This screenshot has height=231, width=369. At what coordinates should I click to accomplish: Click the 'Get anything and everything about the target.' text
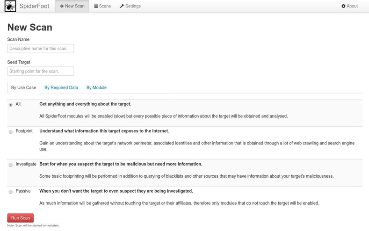click(x=85, y=104)
